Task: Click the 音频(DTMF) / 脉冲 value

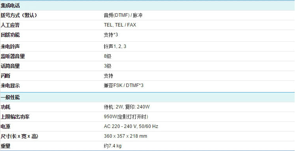Action: point(123,16)
